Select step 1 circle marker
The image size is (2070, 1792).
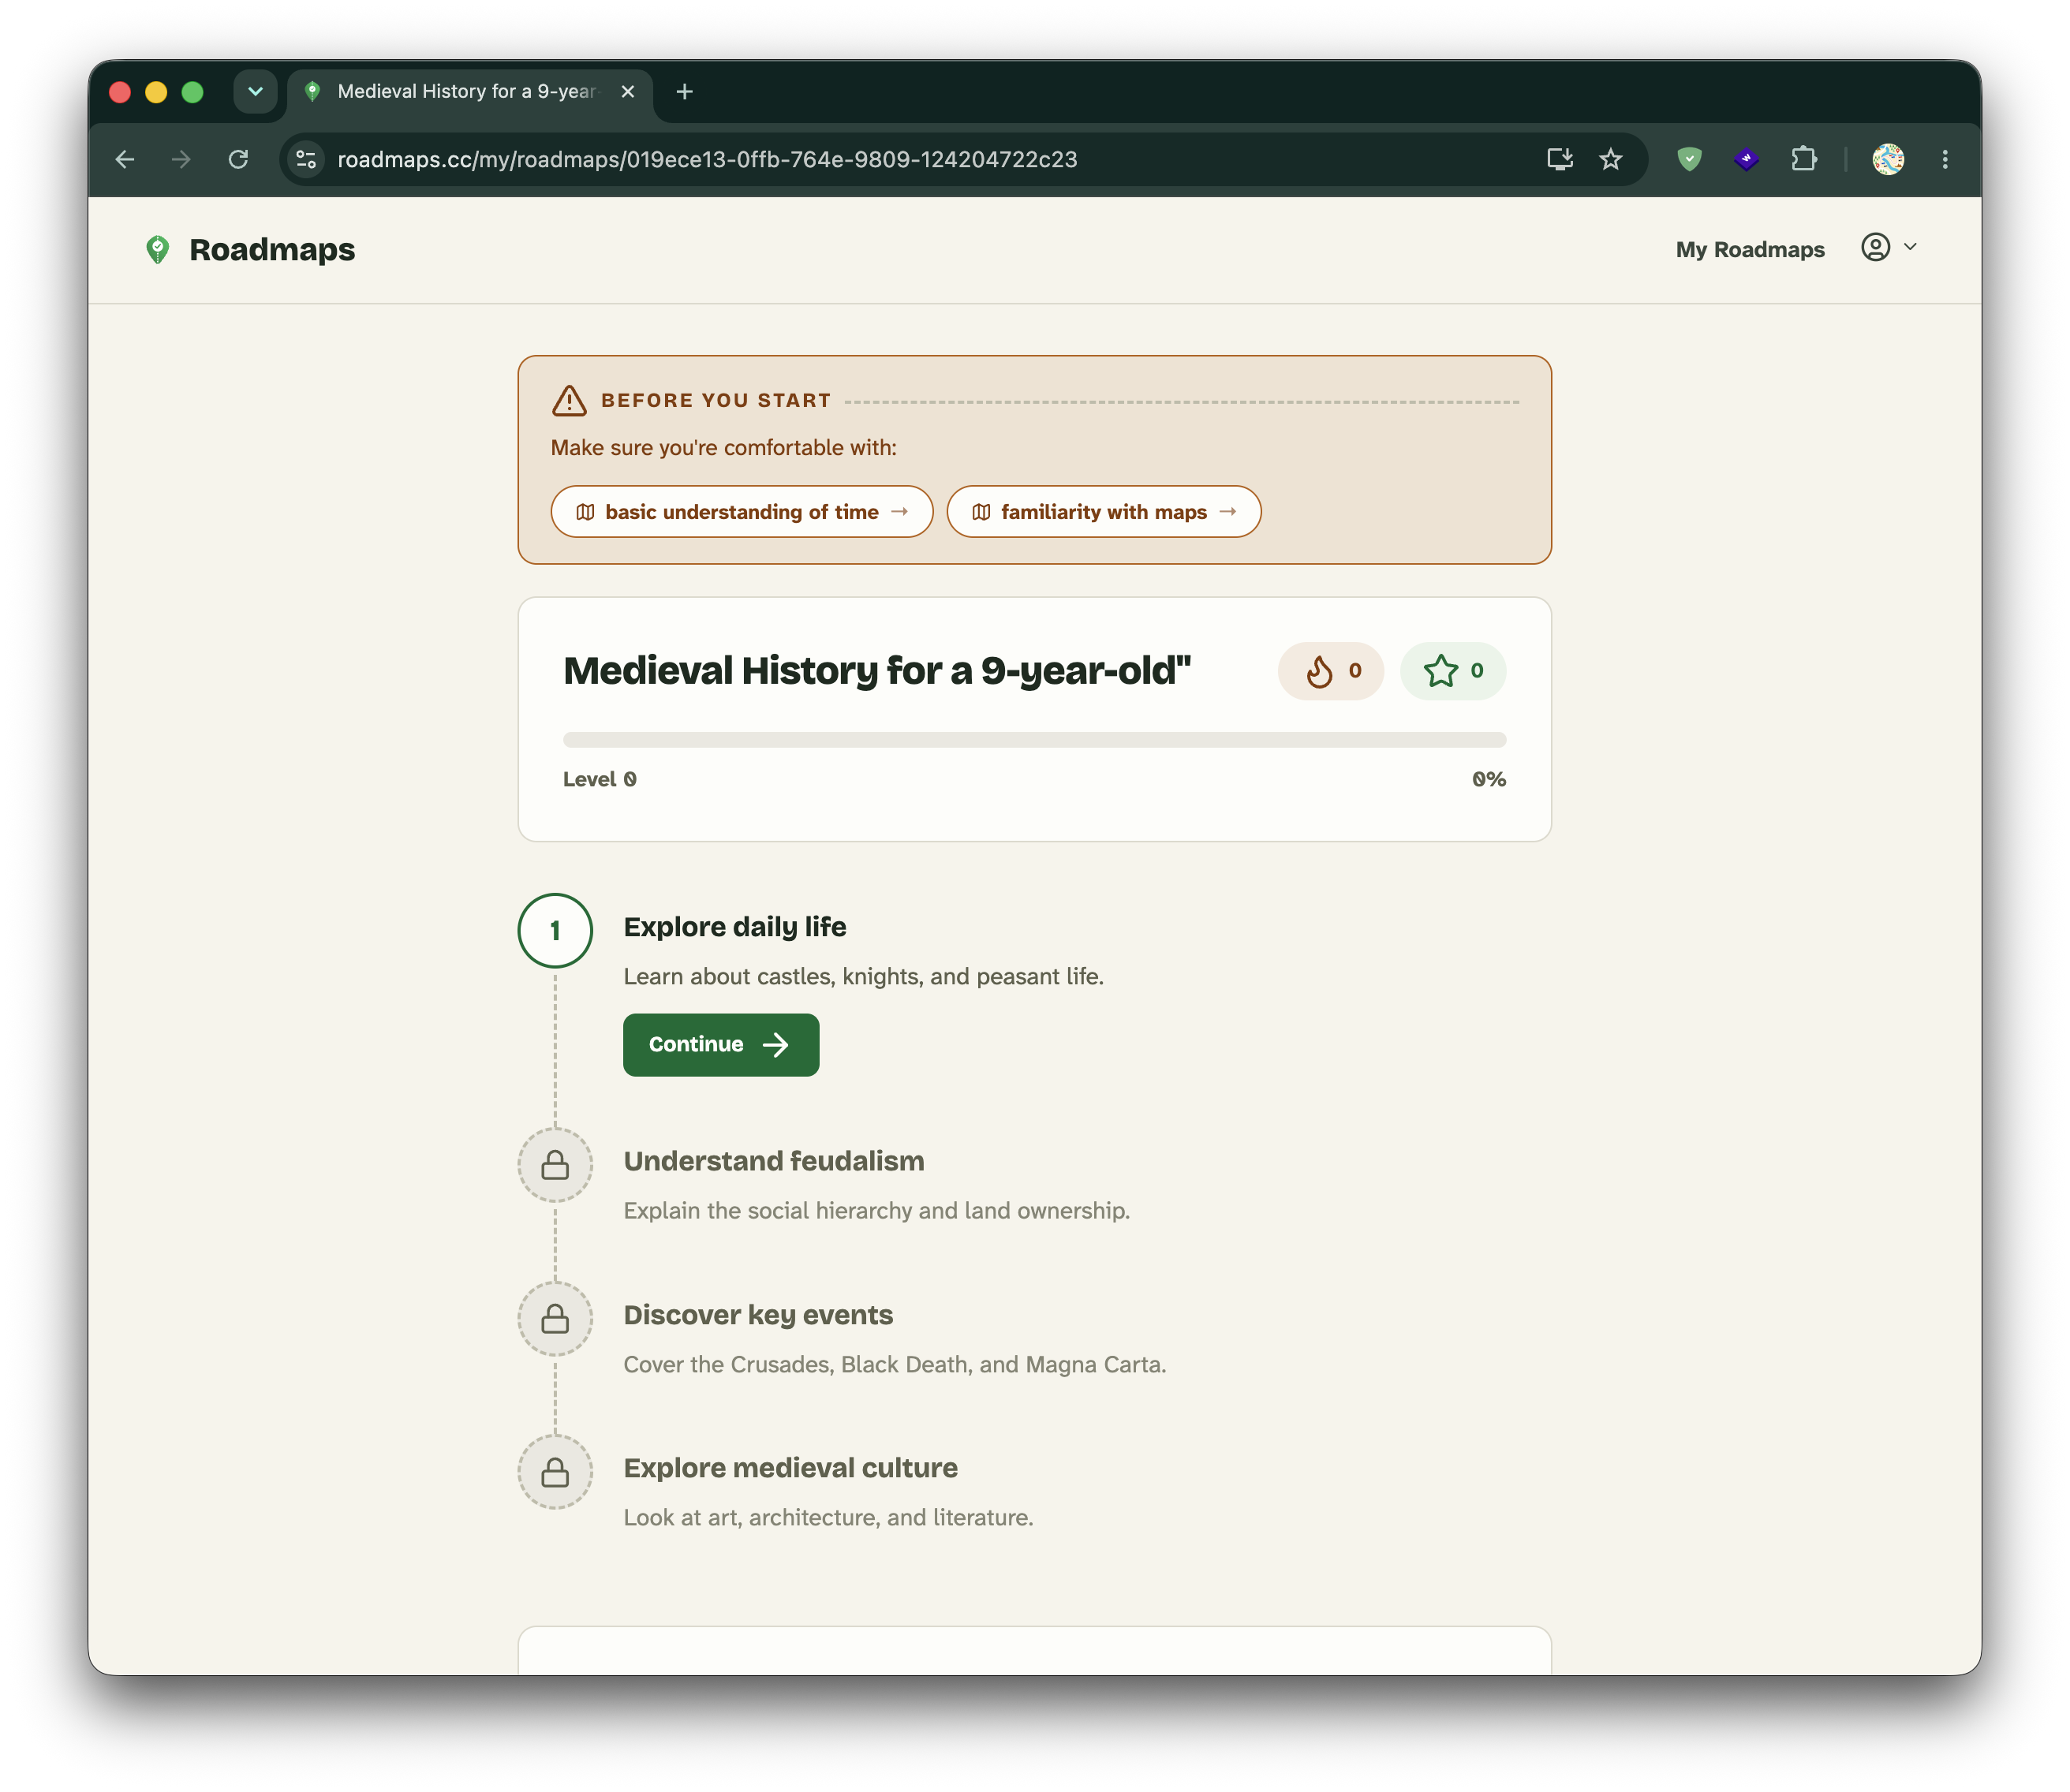[x=555, y=930]
